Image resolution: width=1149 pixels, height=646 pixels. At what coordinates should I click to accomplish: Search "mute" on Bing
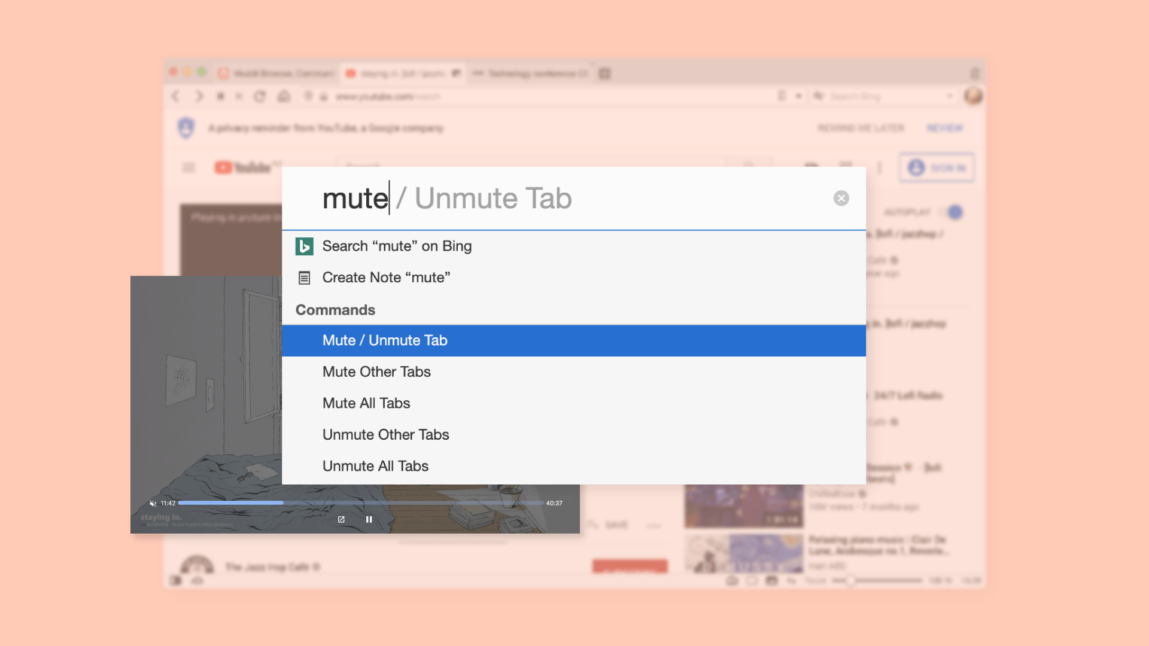[x=397, y=246]
